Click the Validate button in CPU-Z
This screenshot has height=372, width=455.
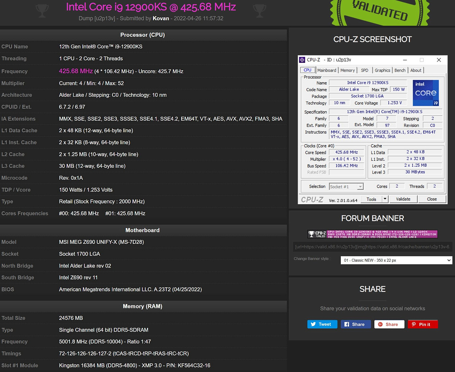point(403,199)
